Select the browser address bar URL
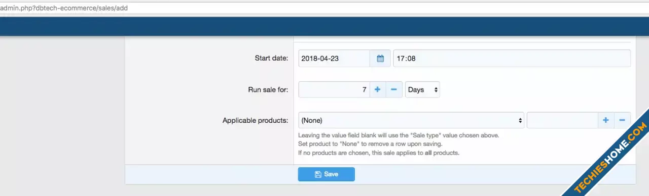 click(63, 8)
